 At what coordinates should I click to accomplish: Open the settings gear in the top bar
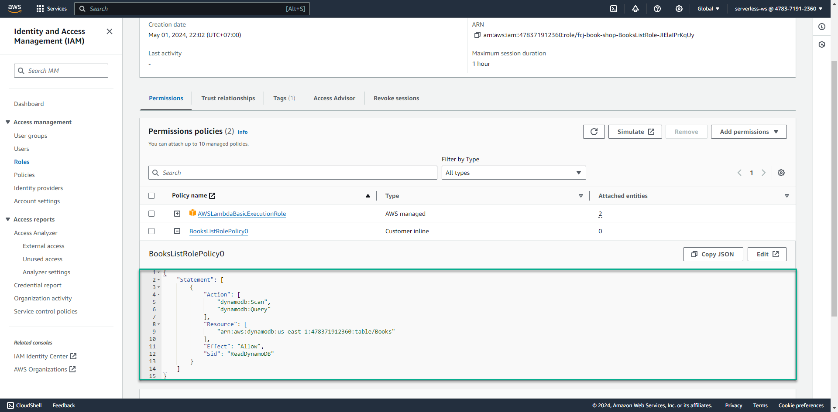point(679,9)
